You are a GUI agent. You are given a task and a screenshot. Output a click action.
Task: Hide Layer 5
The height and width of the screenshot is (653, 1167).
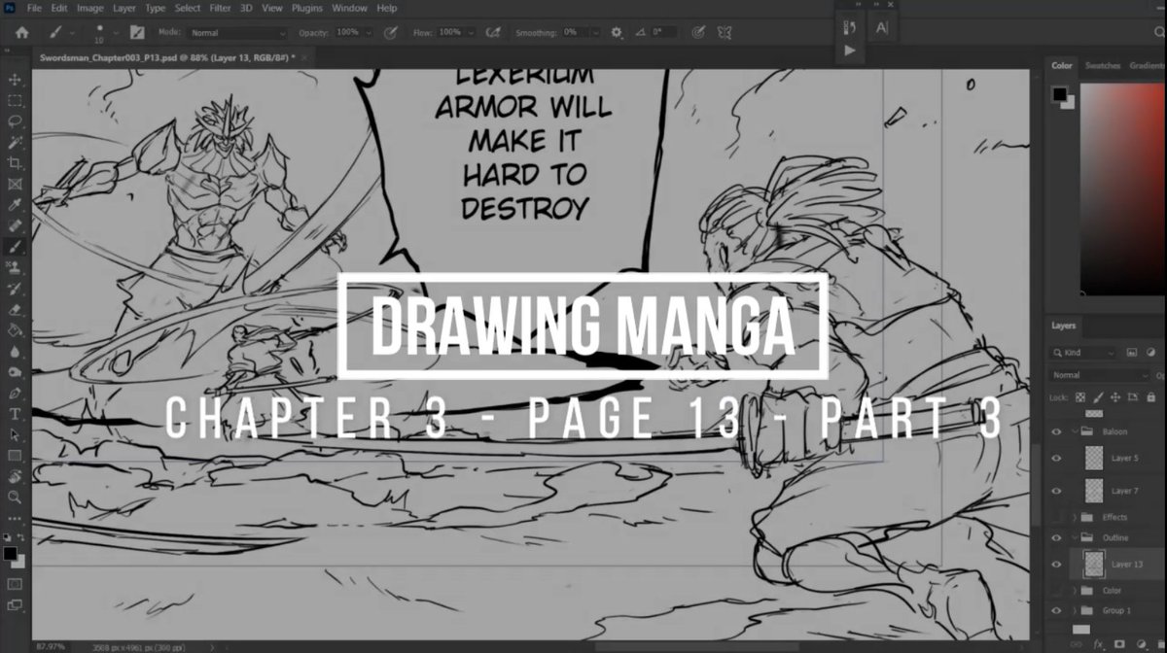[x=1057, y=458]
